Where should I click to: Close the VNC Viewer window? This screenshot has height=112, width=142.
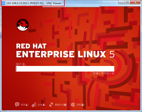tap(135, 2)
